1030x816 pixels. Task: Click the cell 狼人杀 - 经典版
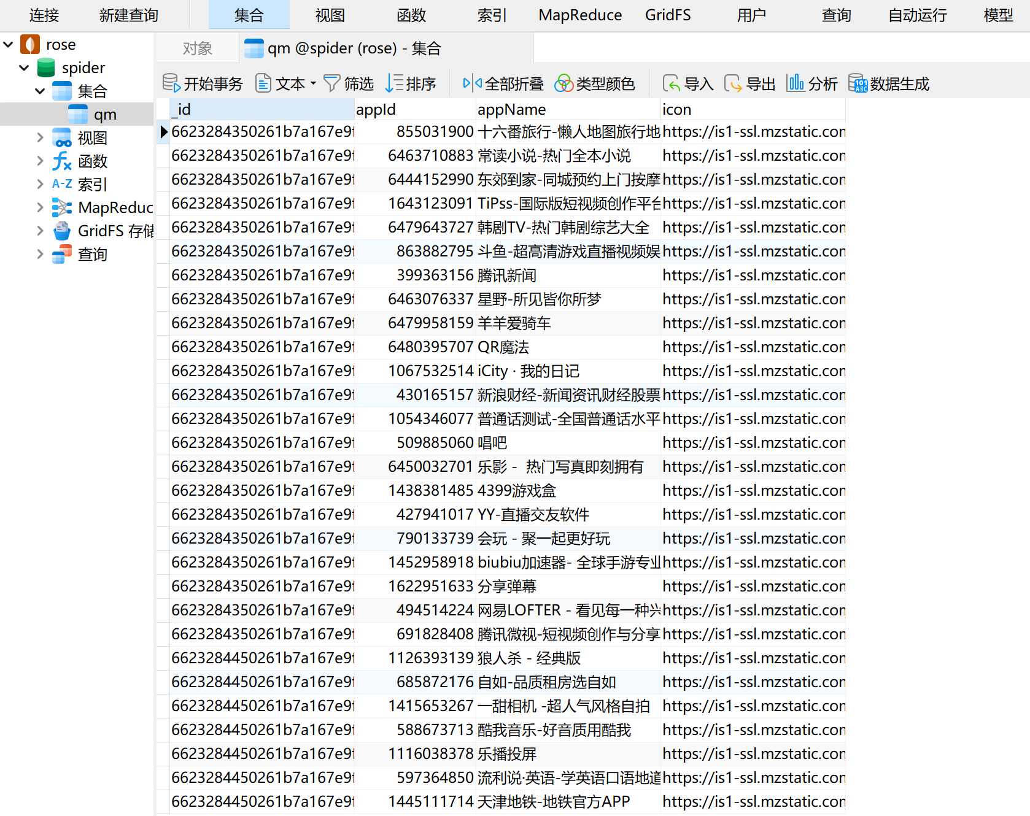tap(568, 658)
